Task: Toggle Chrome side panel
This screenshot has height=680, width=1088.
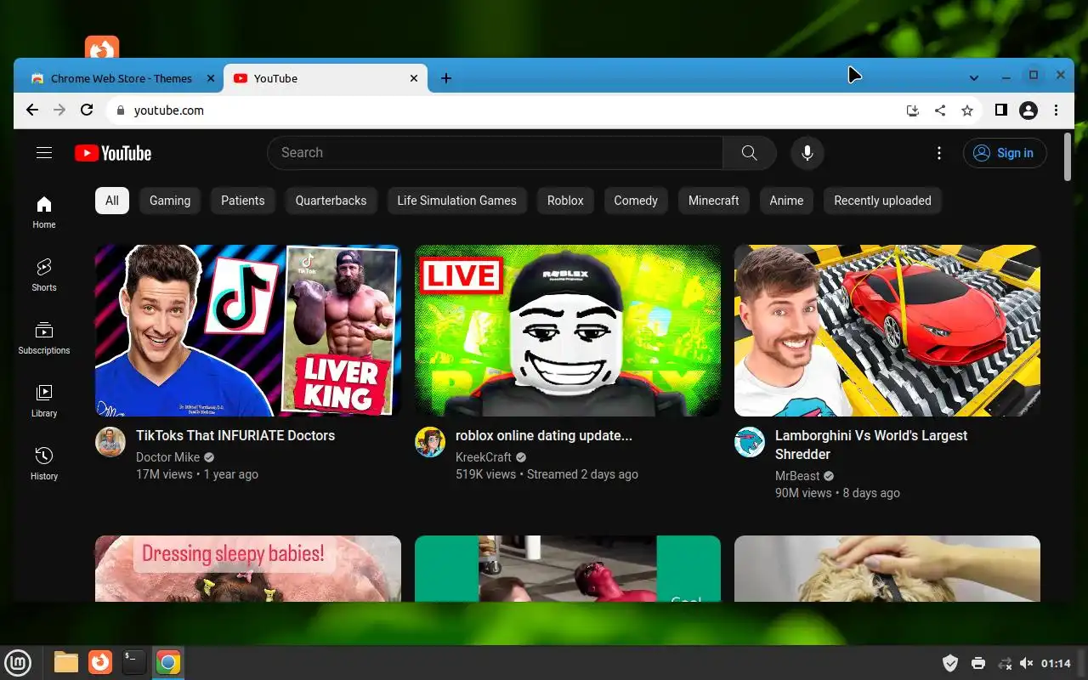Action: coord(1001,110)
